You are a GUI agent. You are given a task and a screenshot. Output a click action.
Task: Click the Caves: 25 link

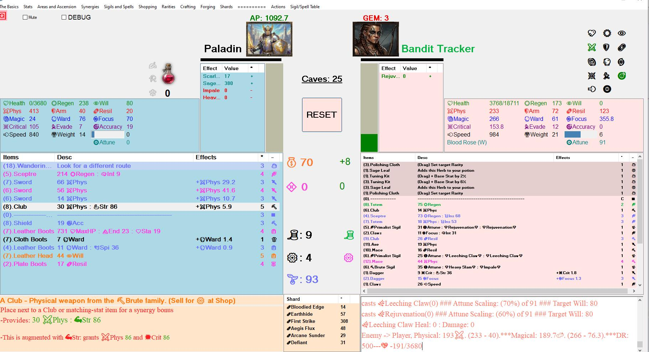tap(322, 79)
